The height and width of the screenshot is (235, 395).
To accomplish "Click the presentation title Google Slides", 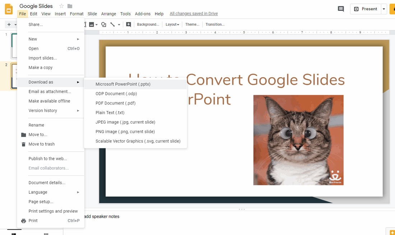I will coord(36,6).
